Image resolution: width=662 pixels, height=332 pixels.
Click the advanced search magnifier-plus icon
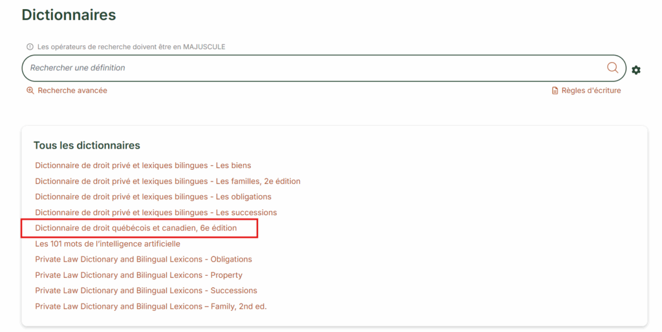pyautogui.click(x=30, y=90)
